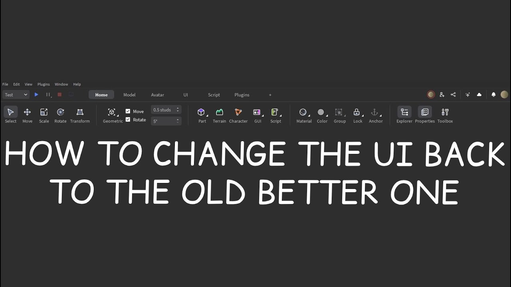Click the Character tool icon
This screenshot has height=287, width=511.
point(238,112)
